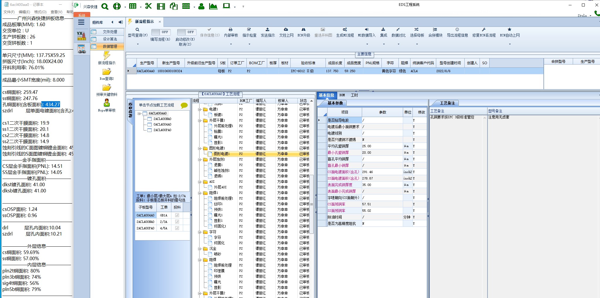Screen dimensions: 600x298
Task: Click the 导出流程信息 button
Action: tap(457, 32)
